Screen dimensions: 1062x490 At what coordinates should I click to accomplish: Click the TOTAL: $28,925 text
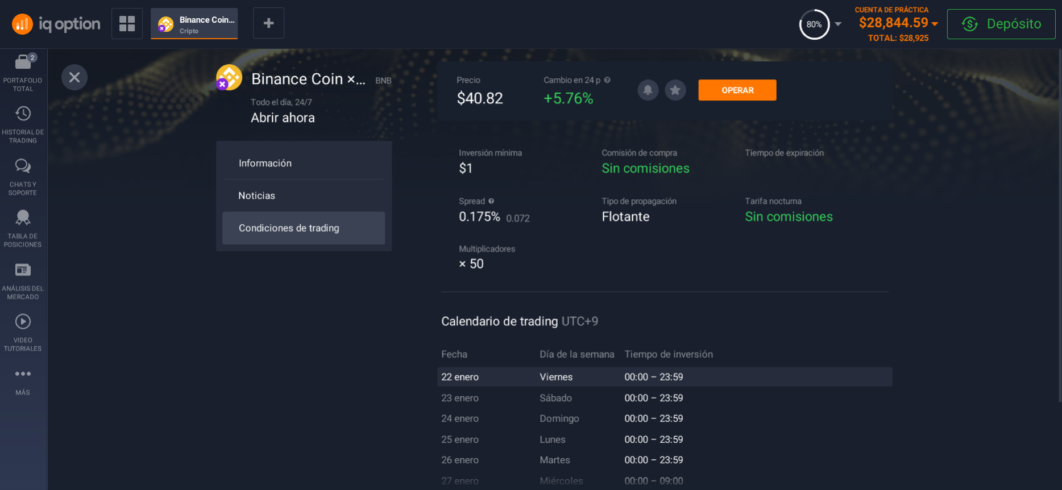(x=898, y=38)
